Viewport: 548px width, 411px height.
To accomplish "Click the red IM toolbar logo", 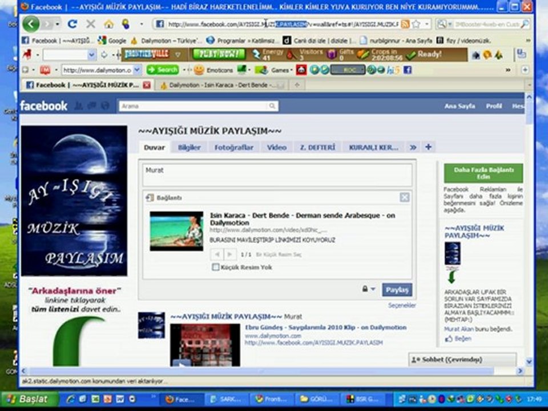I will click(45, 70).
